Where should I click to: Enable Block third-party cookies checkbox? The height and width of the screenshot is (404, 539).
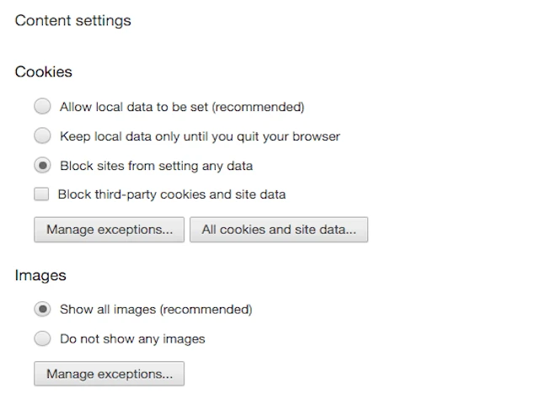click(41, 194)
